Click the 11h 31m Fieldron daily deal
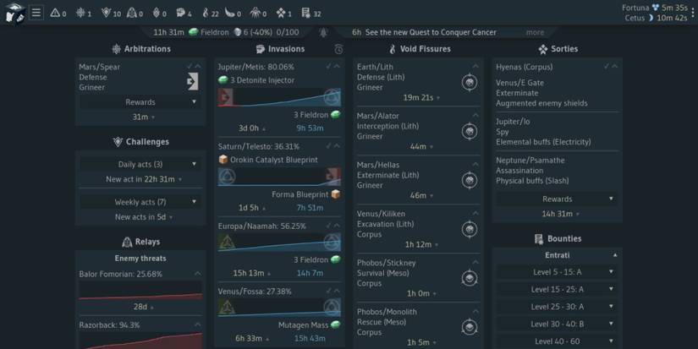The width and height of the screenshot is (698, 349). (x=226, y=32)
